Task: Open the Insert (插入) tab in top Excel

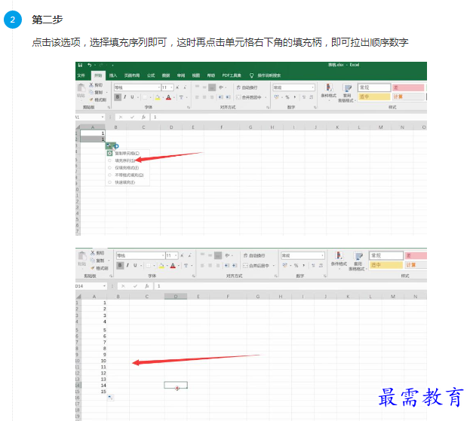Action: (x=113, y=75)
